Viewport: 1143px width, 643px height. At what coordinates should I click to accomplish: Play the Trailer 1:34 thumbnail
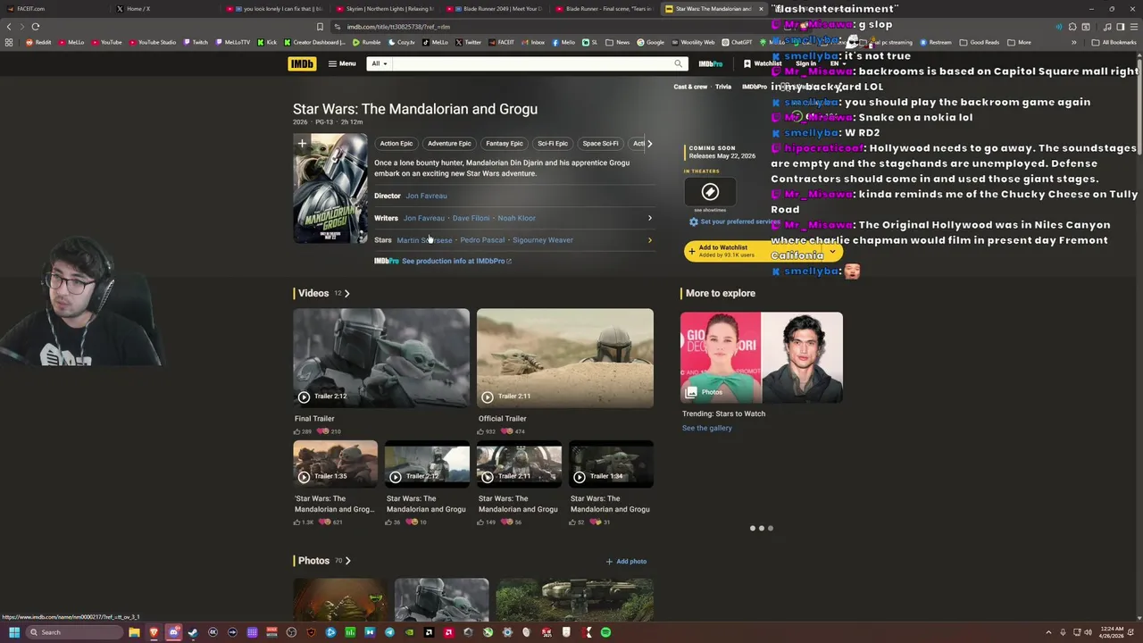(x=612, y=464)
